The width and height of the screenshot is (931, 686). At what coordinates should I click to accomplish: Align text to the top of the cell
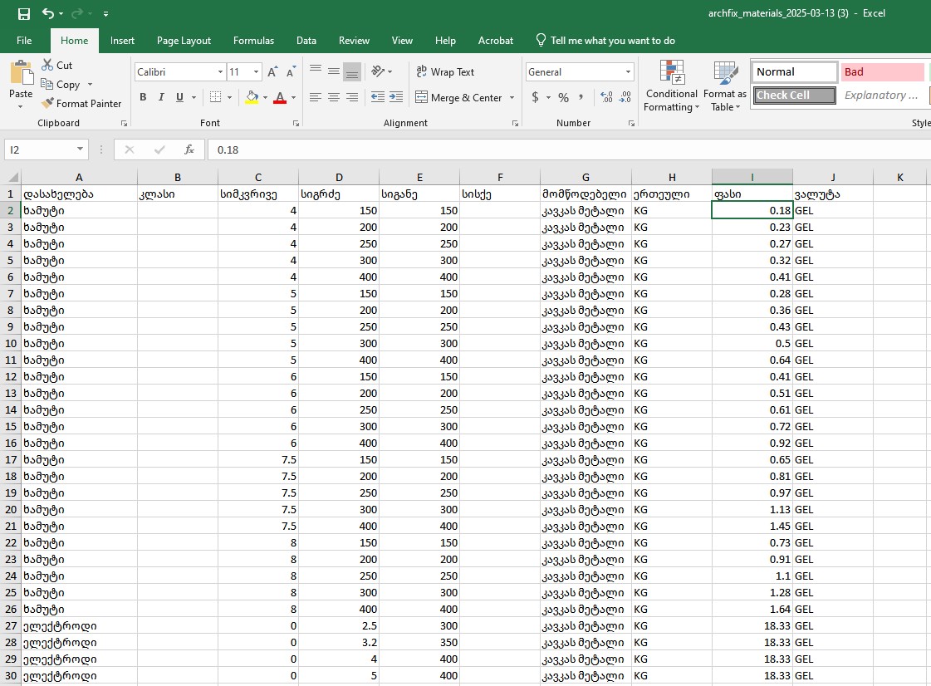click(316, 71)
